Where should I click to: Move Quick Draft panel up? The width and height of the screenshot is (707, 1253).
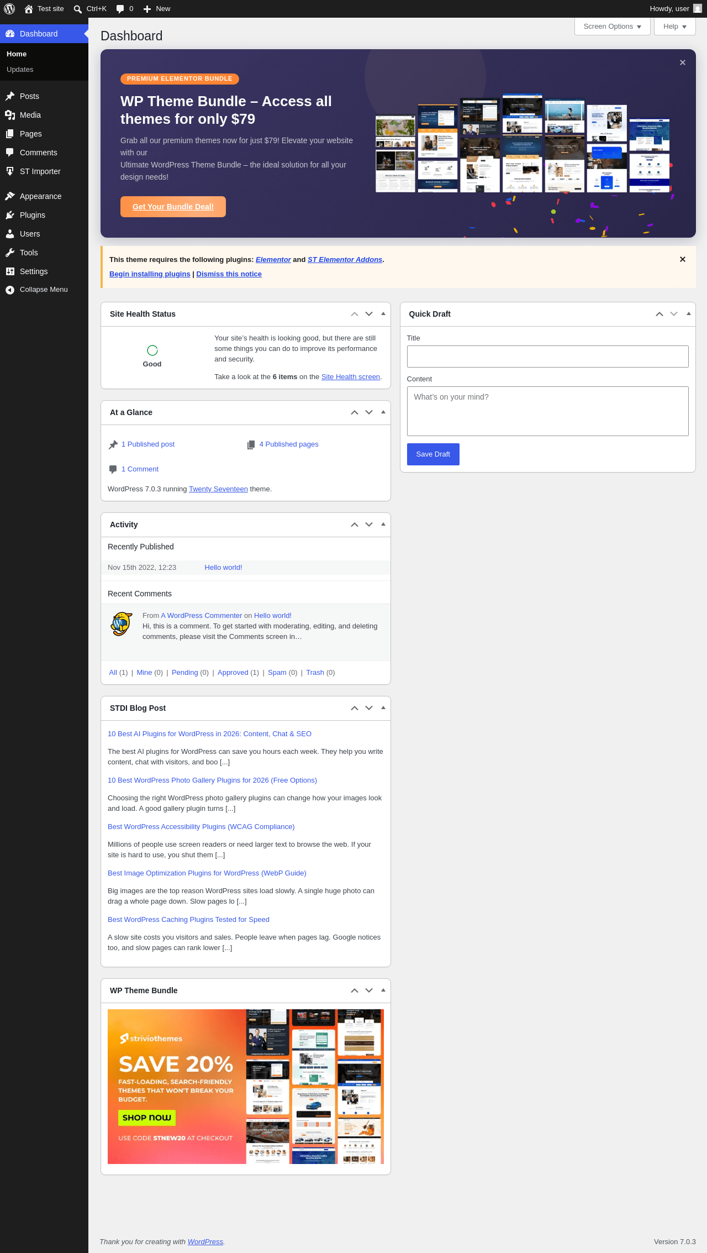(659, 314)
